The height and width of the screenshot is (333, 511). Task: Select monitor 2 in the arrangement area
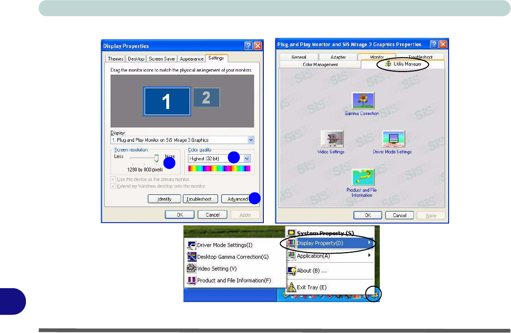[x=206, y=97]
